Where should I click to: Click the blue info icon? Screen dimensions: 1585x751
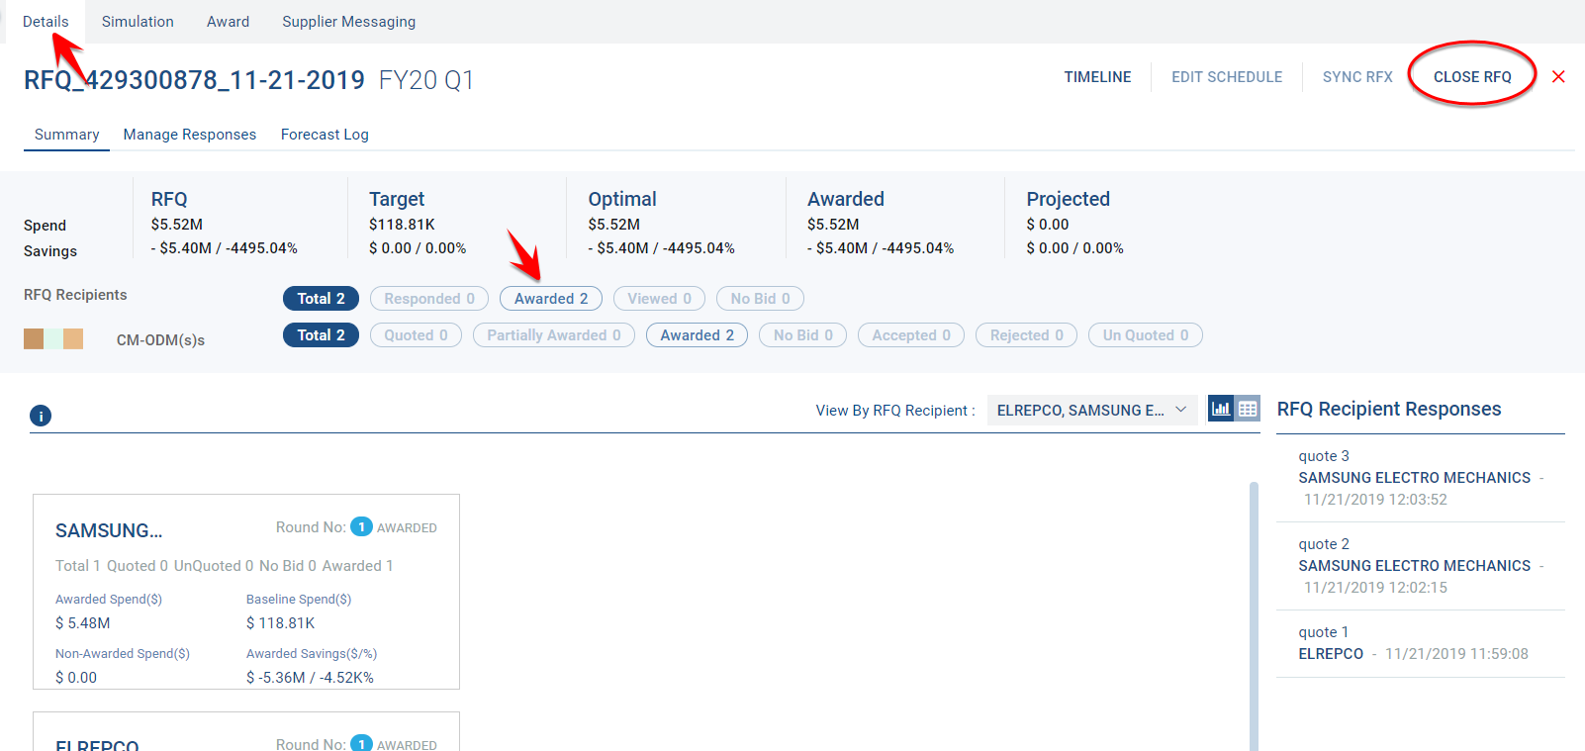point(41,416)
